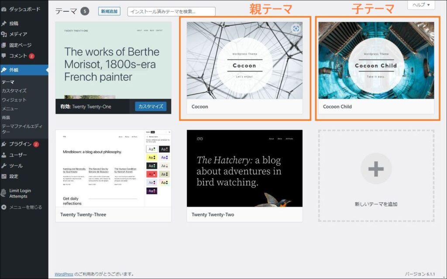447x279 pixels.
Task: Open 背景 submenu entry
Action: [x=6, y=117]
